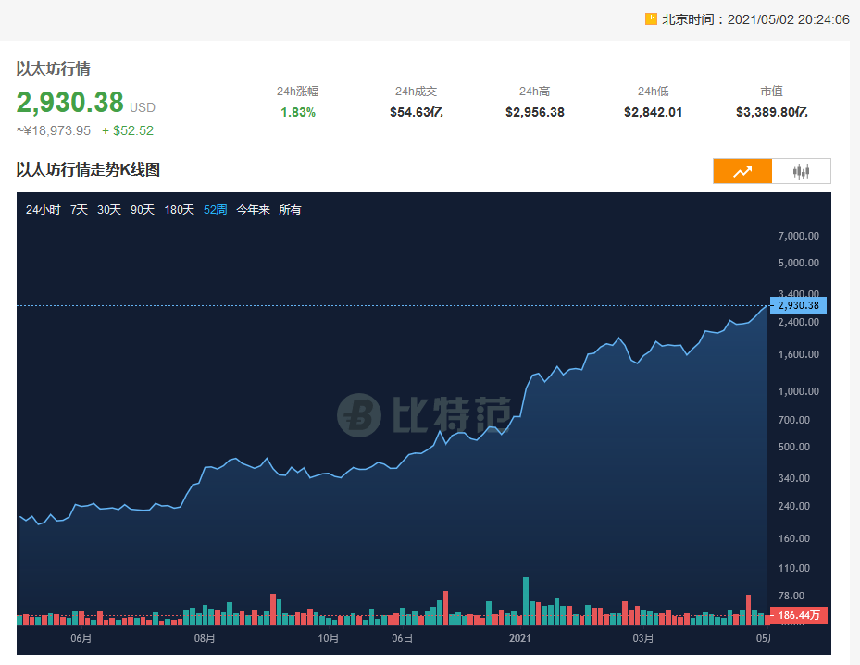Select the 24小时 time range
860x665 pixels.
pyautogui.click(x=43, y=210)
